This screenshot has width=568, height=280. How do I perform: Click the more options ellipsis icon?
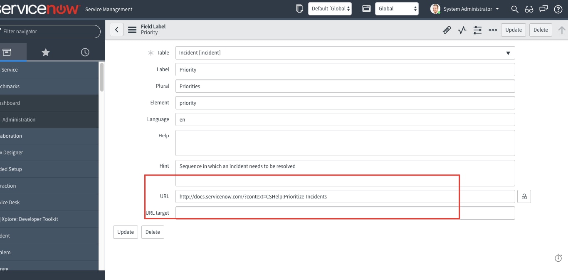[493, 30]
